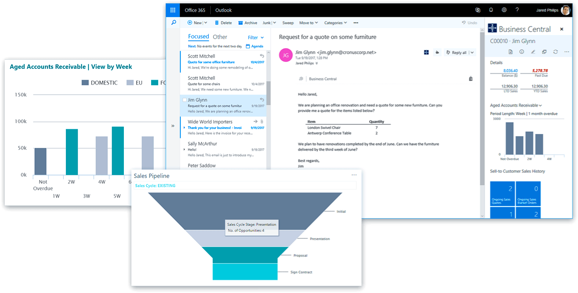Click Archive in the Outlook toolbar

248,23
